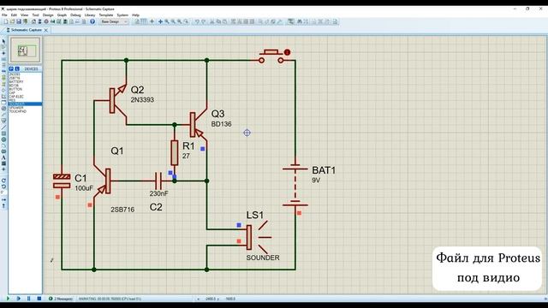Select 2SB716 in the devices list
This screenshot has height=308, width=548.
pos(15,78)
